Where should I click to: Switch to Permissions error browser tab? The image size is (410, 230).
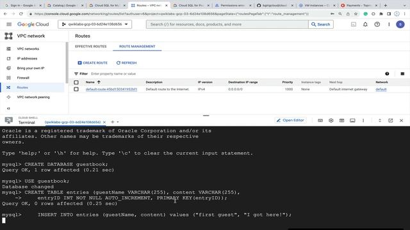pyautogui.click(x=233, y=5)
